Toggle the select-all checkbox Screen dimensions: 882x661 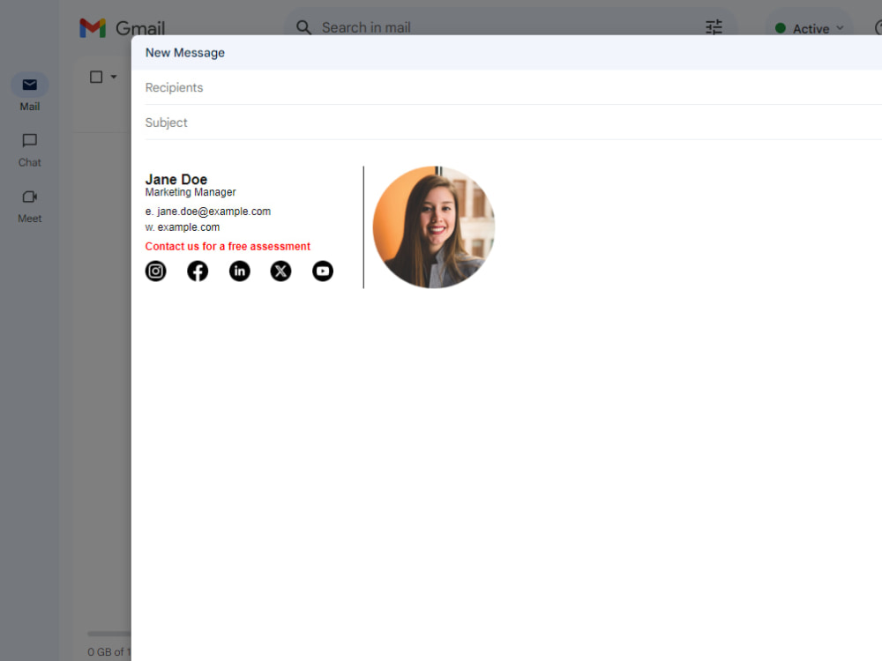[x=96, y=77]
